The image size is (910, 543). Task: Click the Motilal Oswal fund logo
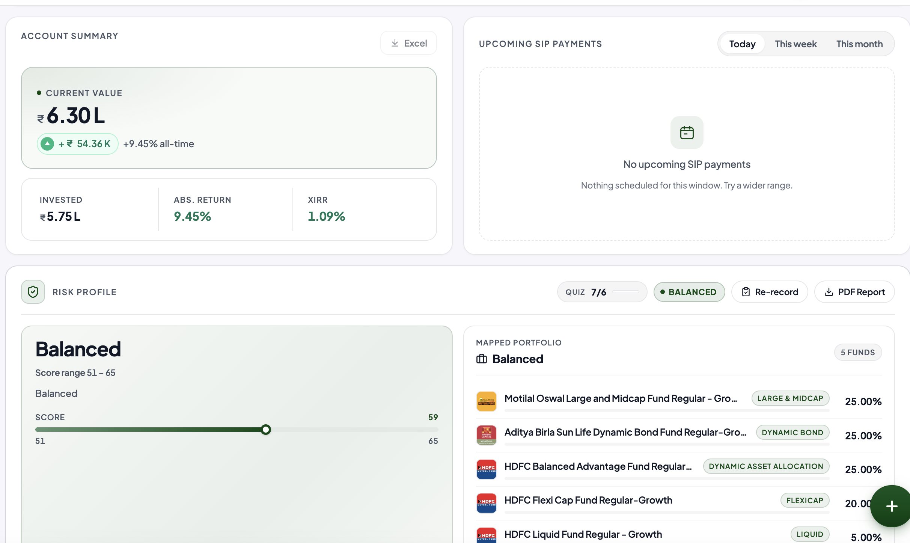click(487, 401)
